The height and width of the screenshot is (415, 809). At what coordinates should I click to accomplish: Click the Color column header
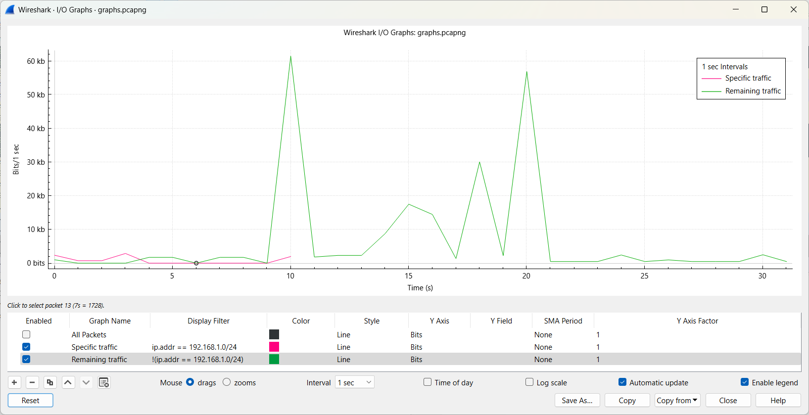click(301, 321)
